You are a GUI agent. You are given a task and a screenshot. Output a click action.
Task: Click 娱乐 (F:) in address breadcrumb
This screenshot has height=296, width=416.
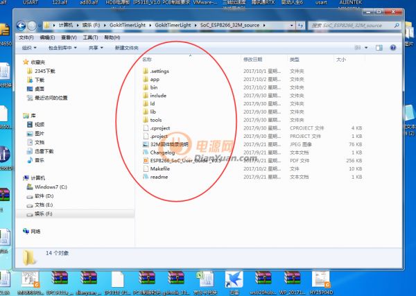91,25
